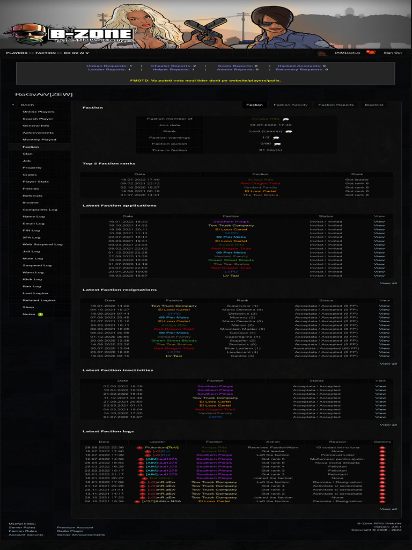Click the Sign Out link
This screenshot has width=412, height=550.
tap(393, 53)
